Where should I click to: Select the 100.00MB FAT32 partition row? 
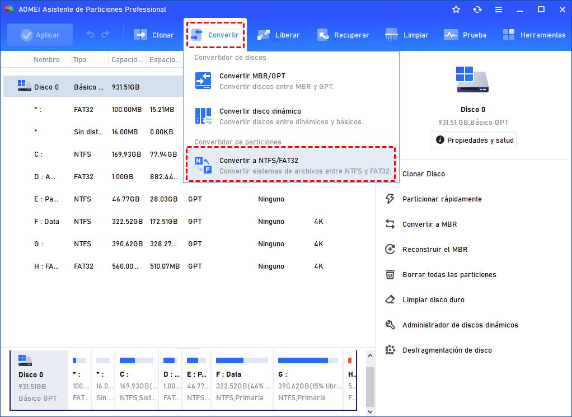(93, 110)
